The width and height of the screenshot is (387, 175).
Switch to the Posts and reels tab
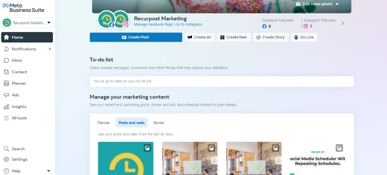click(x=132, y=123)
